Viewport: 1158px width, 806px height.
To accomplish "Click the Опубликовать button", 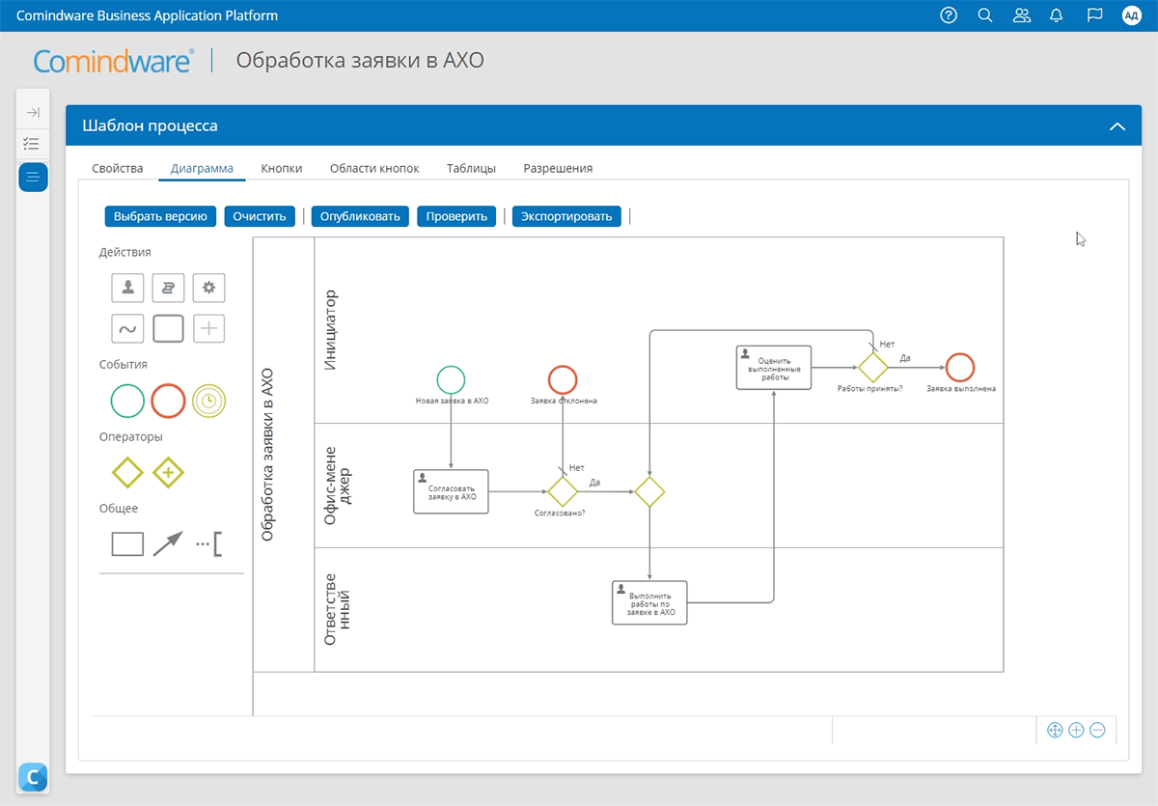I will [x=360, y=216].
